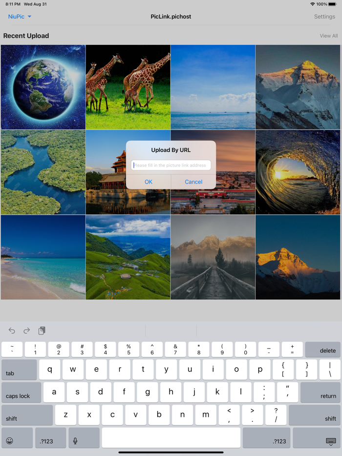The height and width of the screenshot is (456, 342).
Task: Tap the tab key
Action: [x=19, y=370]
